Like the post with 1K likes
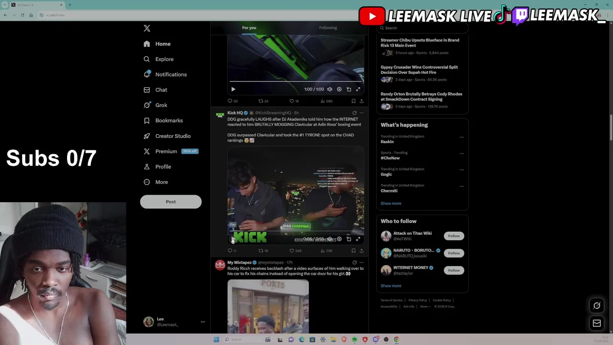Screen dimensions: 613x345 tap(294, 101)
